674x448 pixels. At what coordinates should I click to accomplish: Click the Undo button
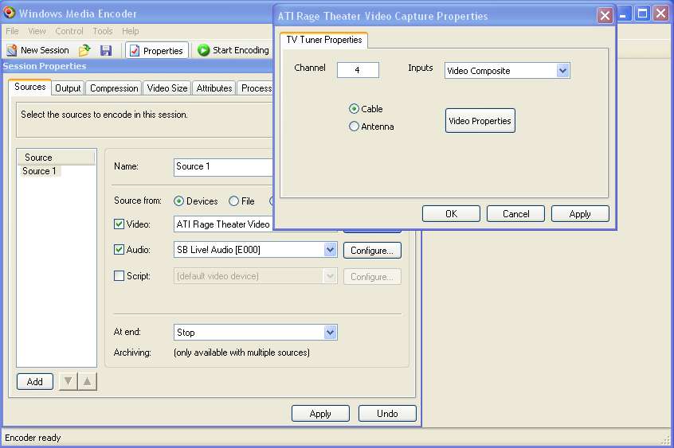(x=387, y=414)
